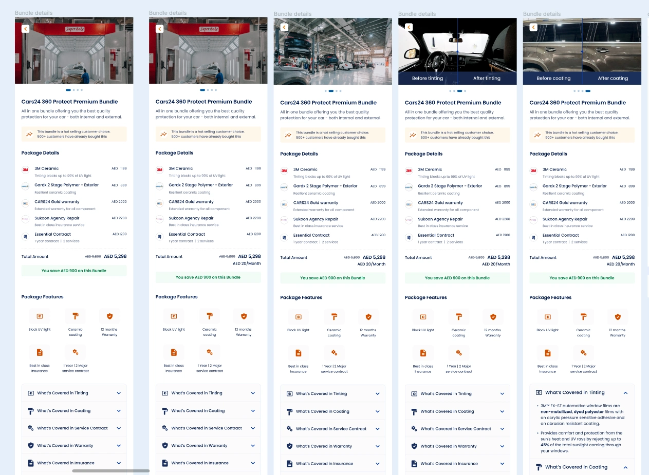Click carousel dots under the tinting comparison image
The width and height of the screenshot is (649, 475).
tap(457, 91)
